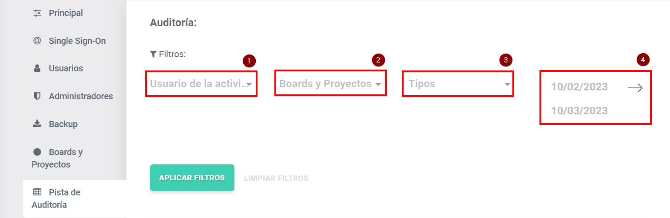Click the shield icon beside Administradores
The width and height of the screenshot is (670, 218).
click(37, 96)
